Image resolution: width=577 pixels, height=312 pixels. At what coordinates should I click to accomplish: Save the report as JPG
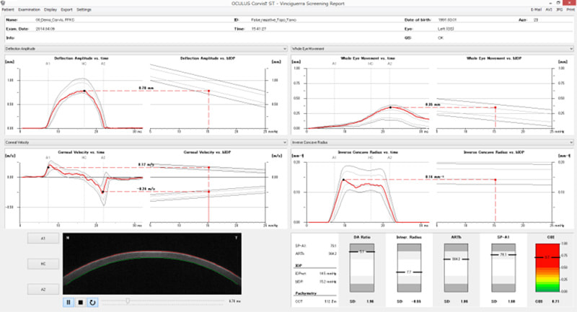tap(560, 9)
